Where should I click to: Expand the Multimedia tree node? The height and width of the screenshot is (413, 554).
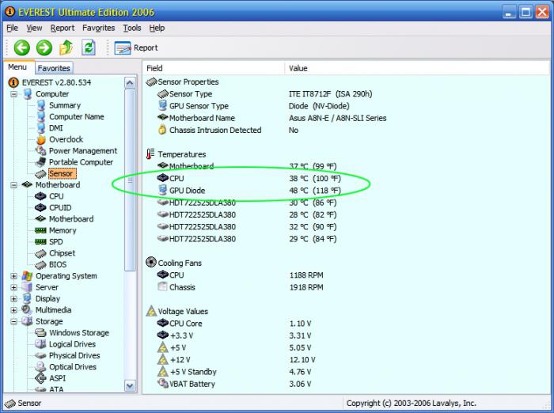pos(13,310)
